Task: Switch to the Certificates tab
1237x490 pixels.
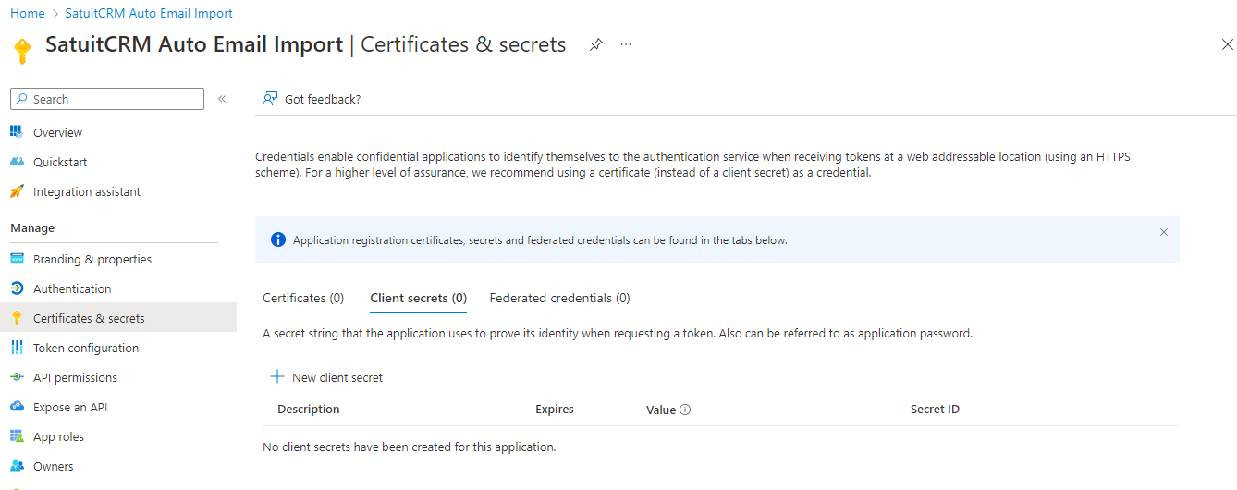Action: (x=303, y=298)
